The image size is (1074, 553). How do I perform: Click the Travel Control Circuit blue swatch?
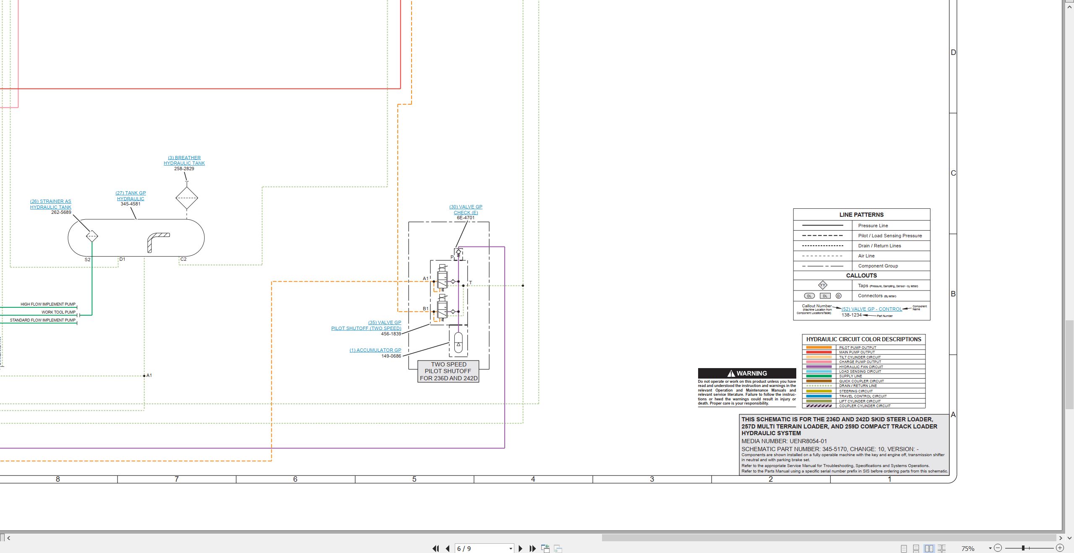point(819,396)
